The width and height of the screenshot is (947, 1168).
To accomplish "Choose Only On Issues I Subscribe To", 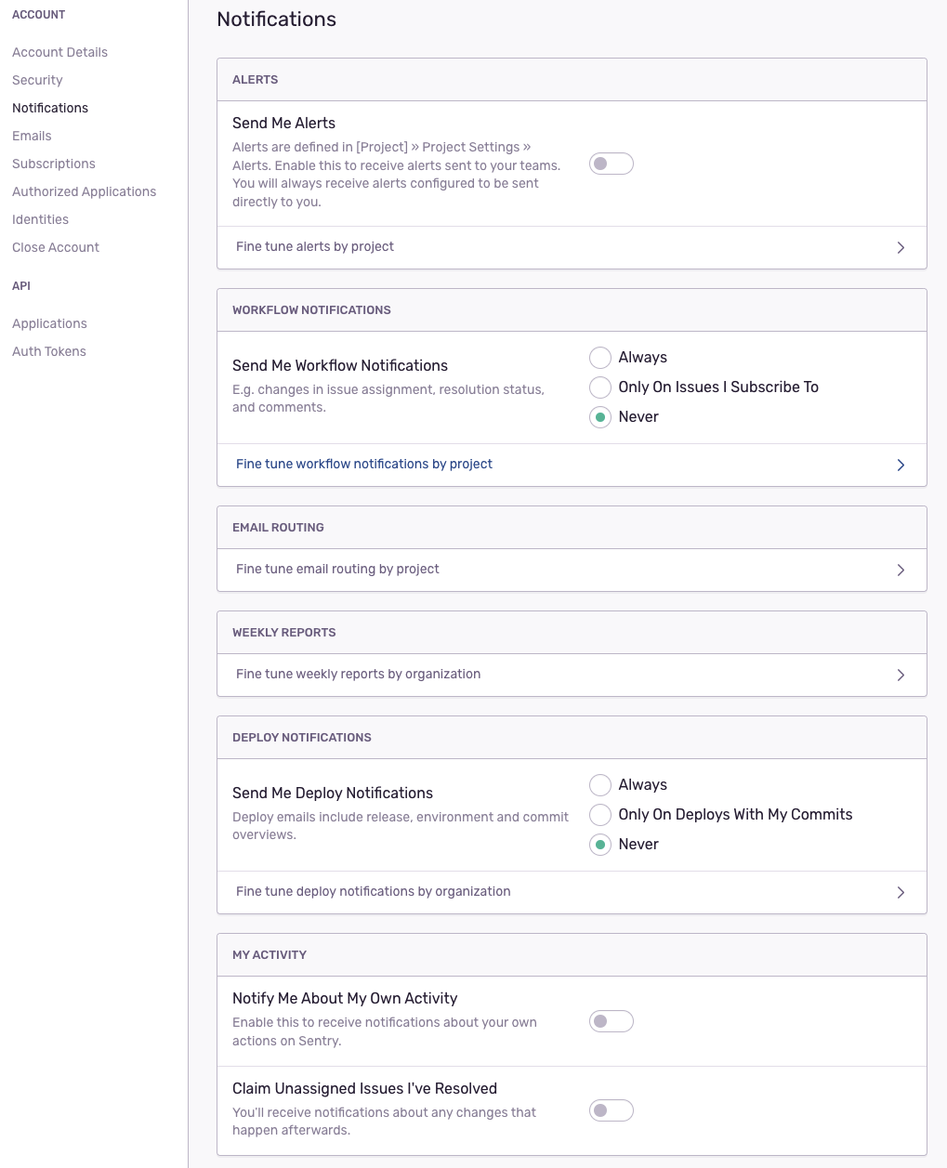I will pos(599,387).
